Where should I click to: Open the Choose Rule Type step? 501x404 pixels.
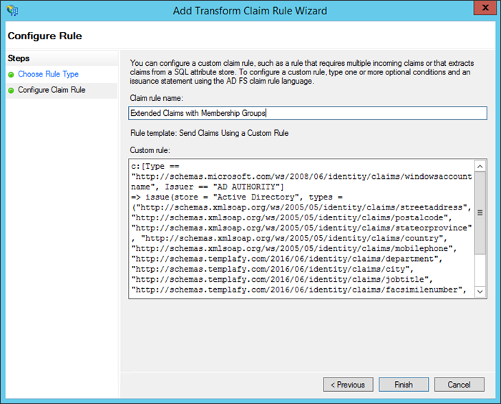pos(48,74)
